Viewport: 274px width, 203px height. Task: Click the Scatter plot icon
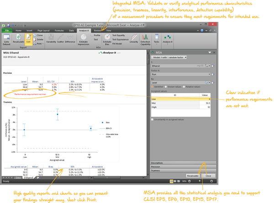[x=60, y=39]
